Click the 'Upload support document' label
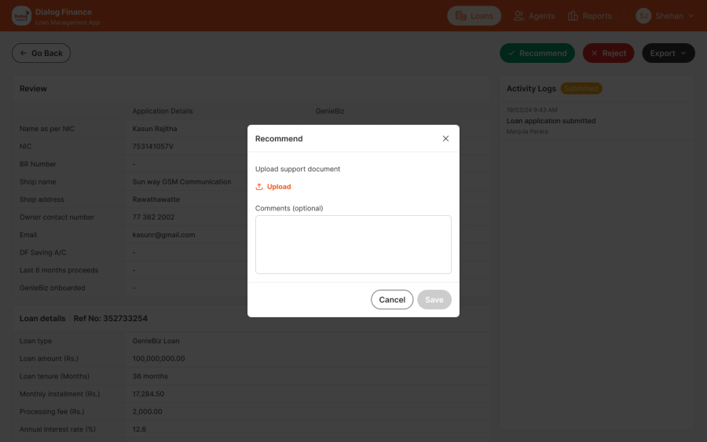This screenshot has width=707, height=442. [298, 169]
